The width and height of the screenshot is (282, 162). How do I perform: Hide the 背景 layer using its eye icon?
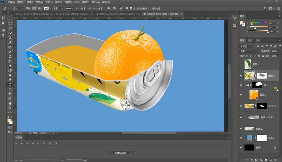tap(241, 147)
